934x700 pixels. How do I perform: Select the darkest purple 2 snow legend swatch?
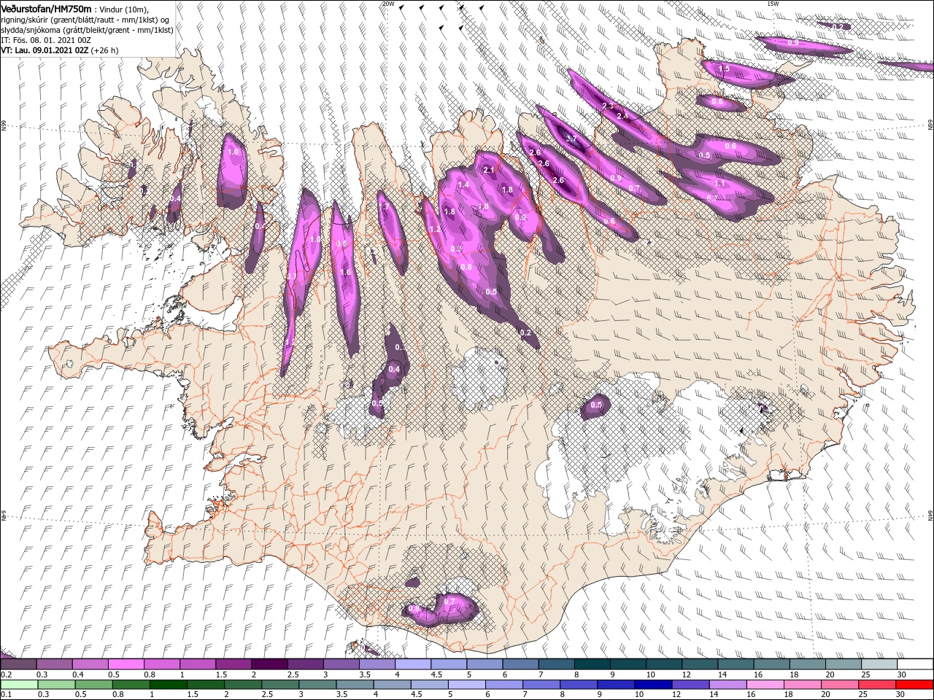(x=269, y=664)
